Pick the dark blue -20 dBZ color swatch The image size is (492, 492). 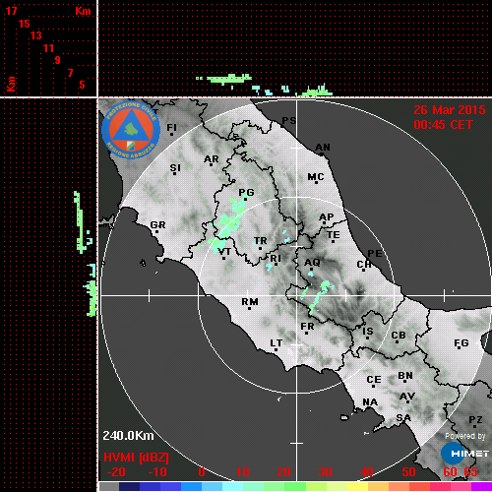click(129, 486)
